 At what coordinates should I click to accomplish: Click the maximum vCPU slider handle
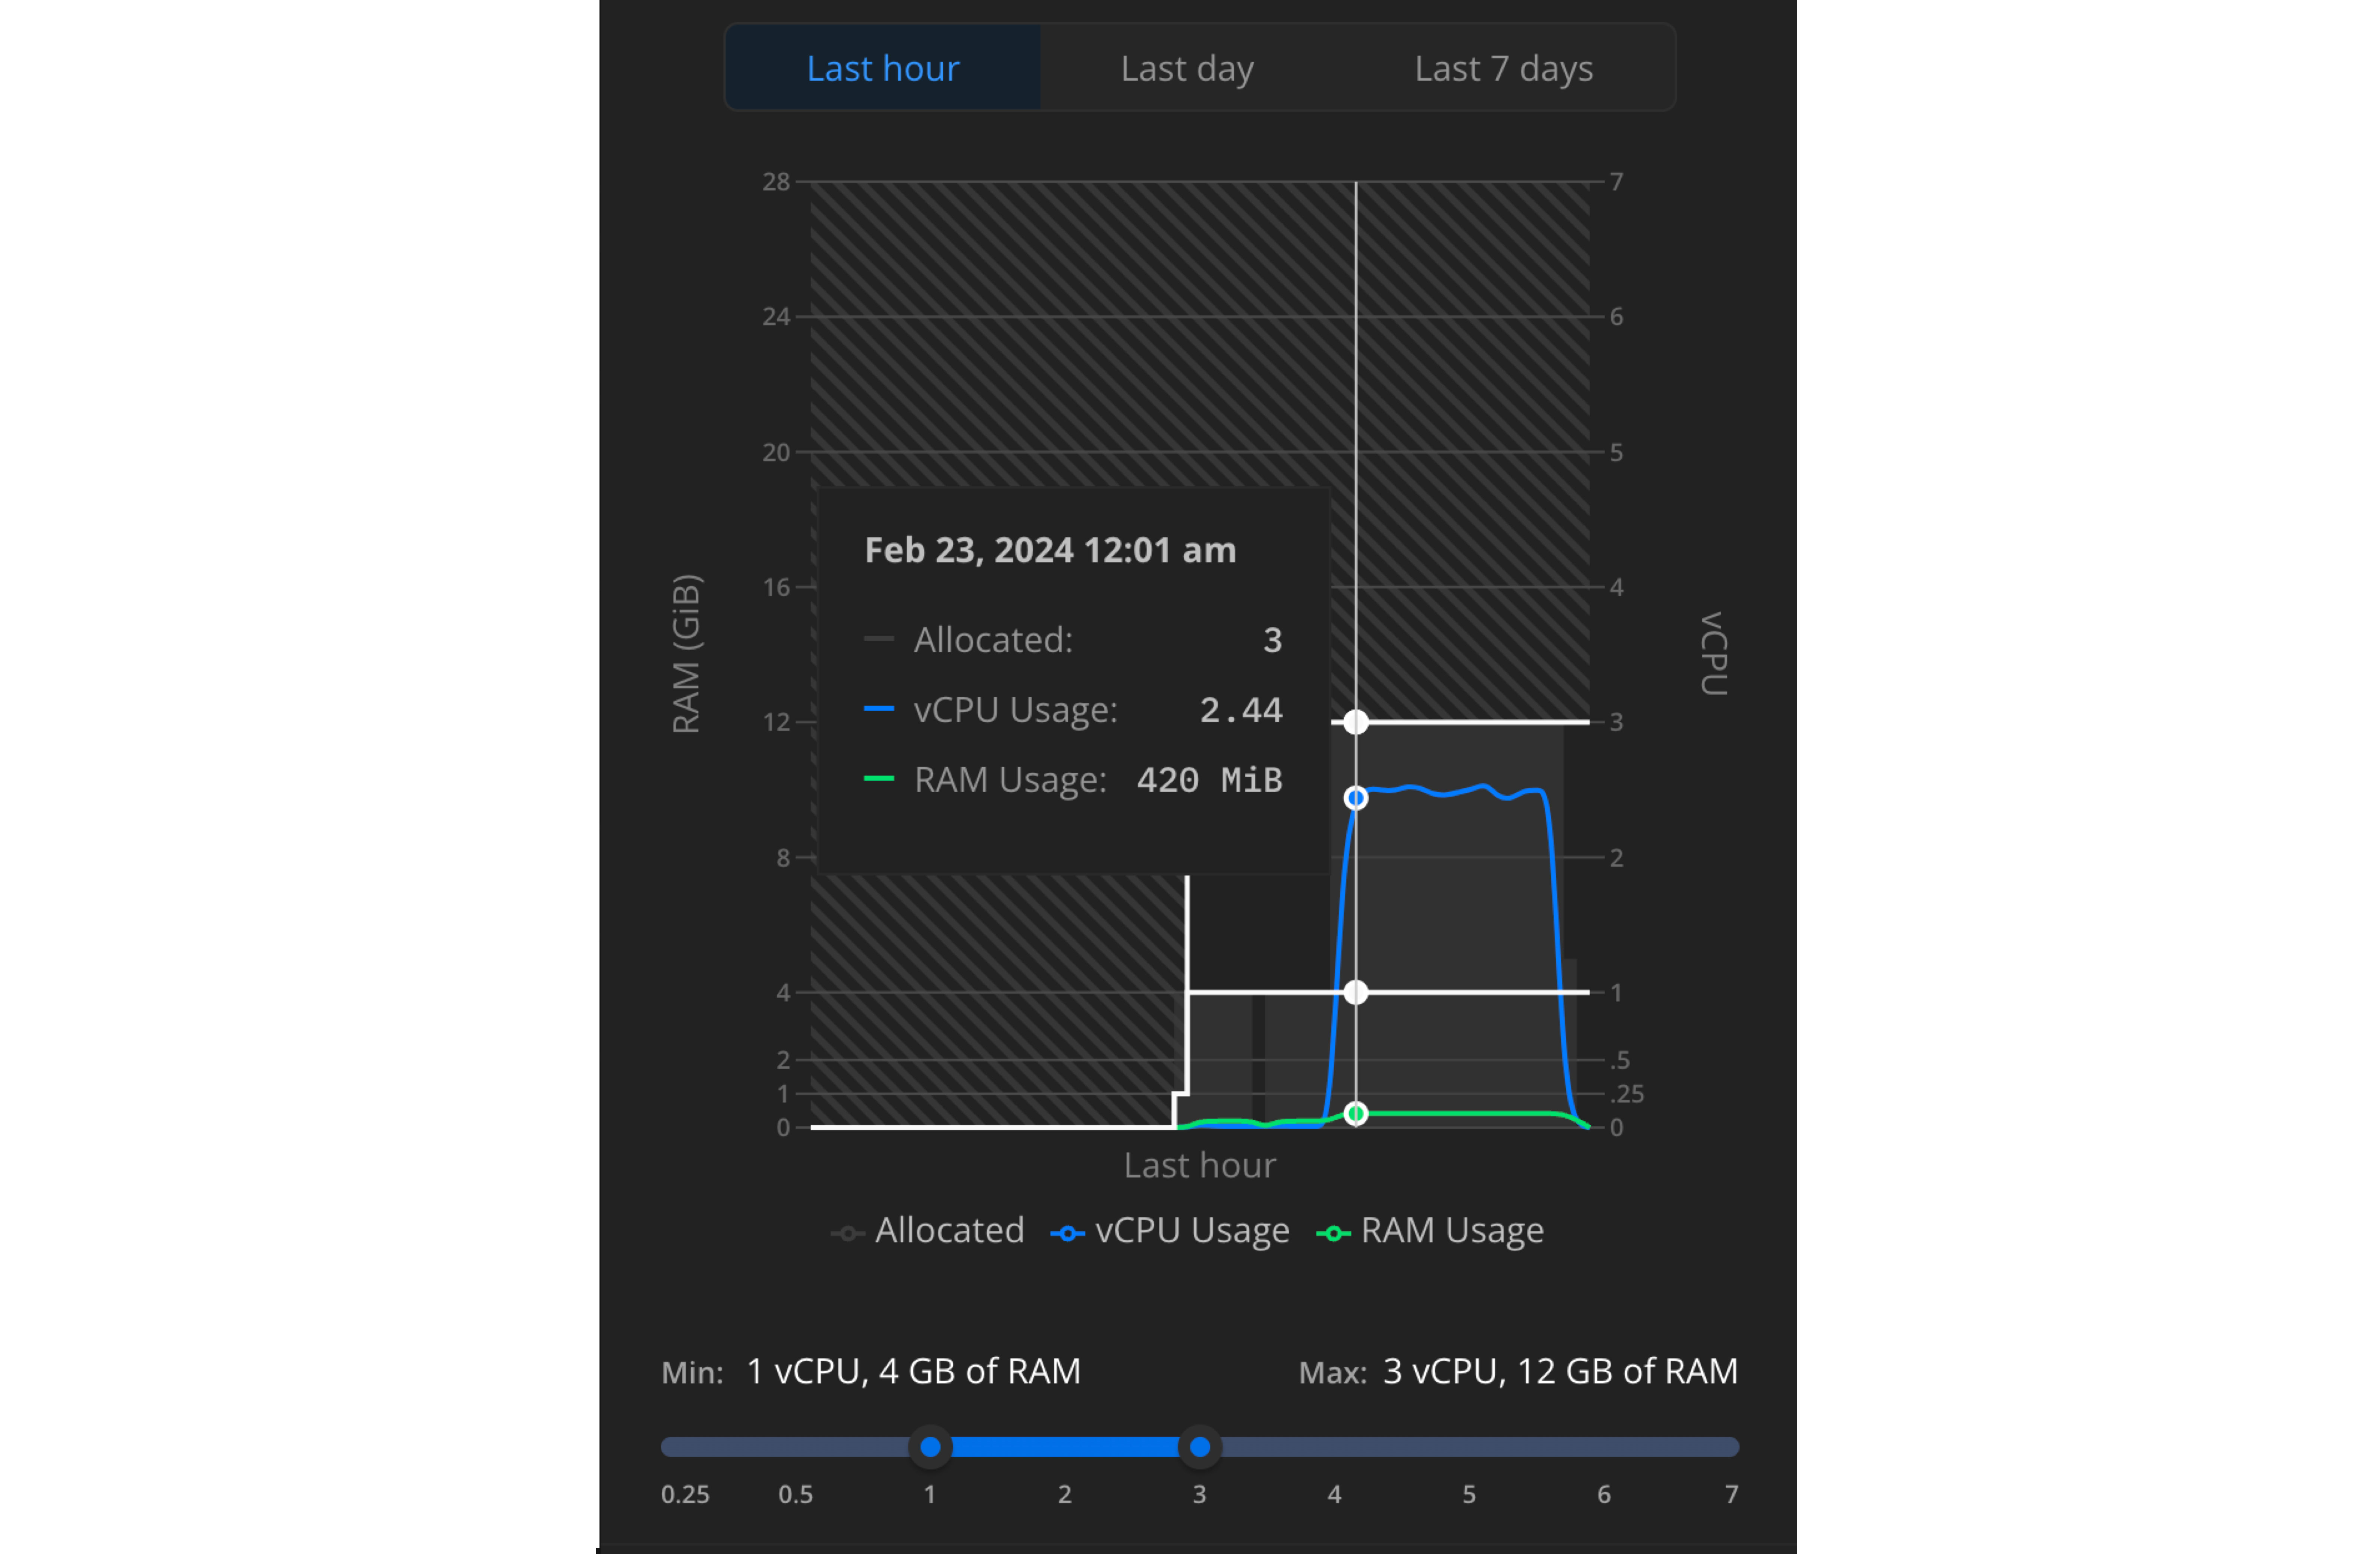(x=1200, y=1447)
